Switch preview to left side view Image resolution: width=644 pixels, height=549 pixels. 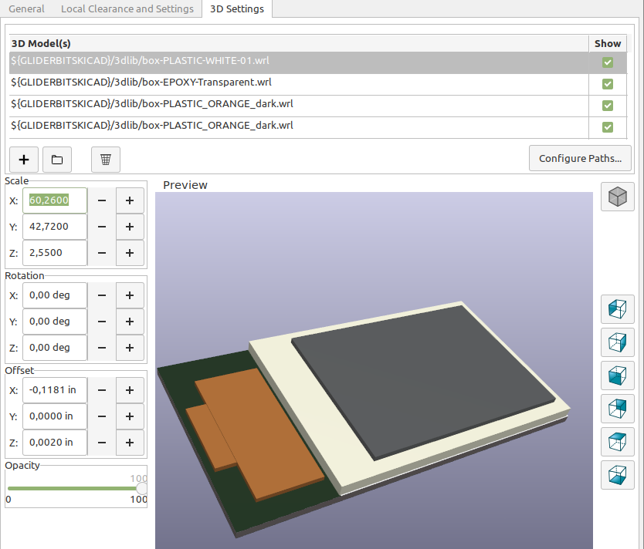(617, 309)
